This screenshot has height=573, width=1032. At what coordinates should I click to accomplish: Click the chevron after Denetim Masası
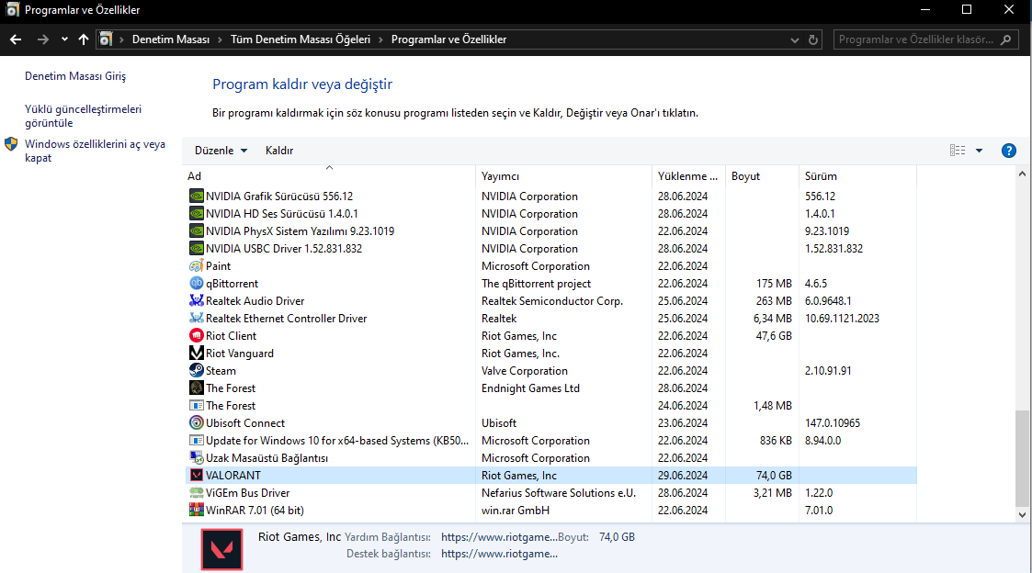pyautogui.click(x=220, y=39)
